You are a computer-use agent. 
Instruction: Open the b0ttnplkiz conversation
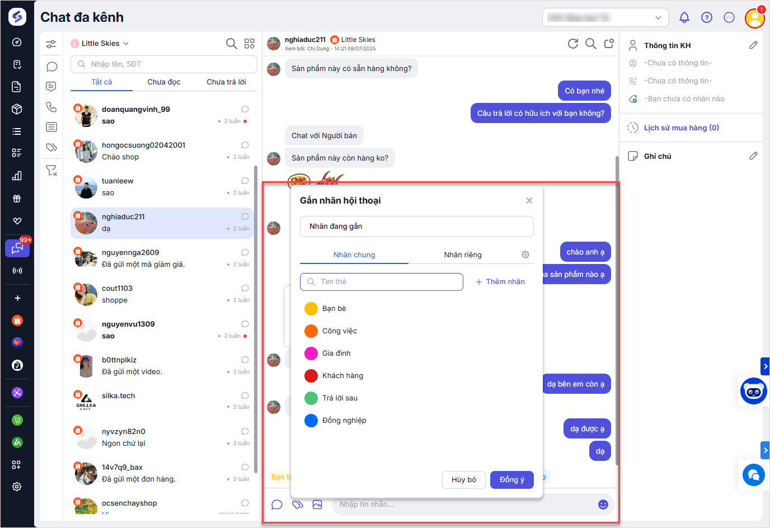tap(162, 366)
